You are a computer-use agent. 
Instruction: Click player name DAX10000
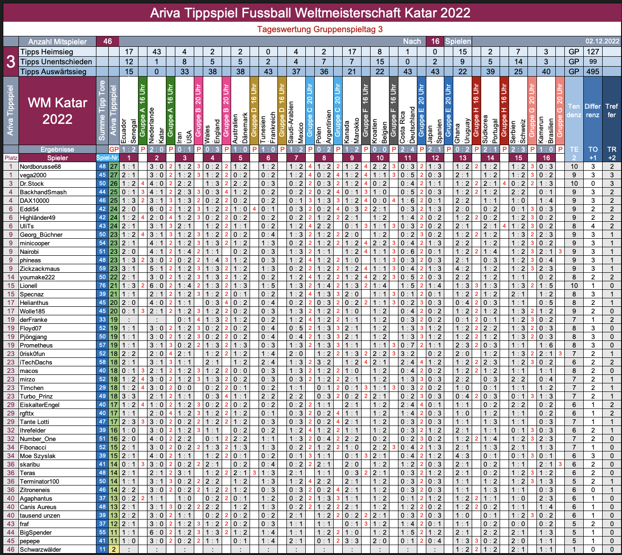(34, 200)
